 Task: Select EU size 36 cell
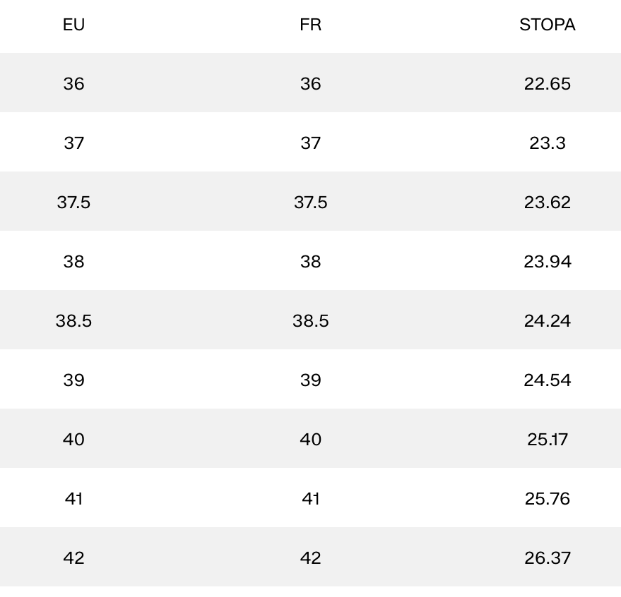pos(73,84)
